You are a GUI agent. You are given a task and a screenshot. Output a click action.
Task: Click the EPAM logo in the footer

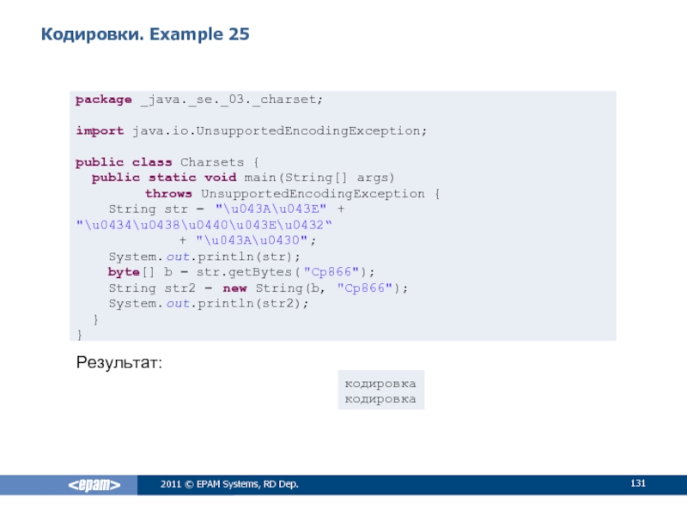[x=95, y=486]
